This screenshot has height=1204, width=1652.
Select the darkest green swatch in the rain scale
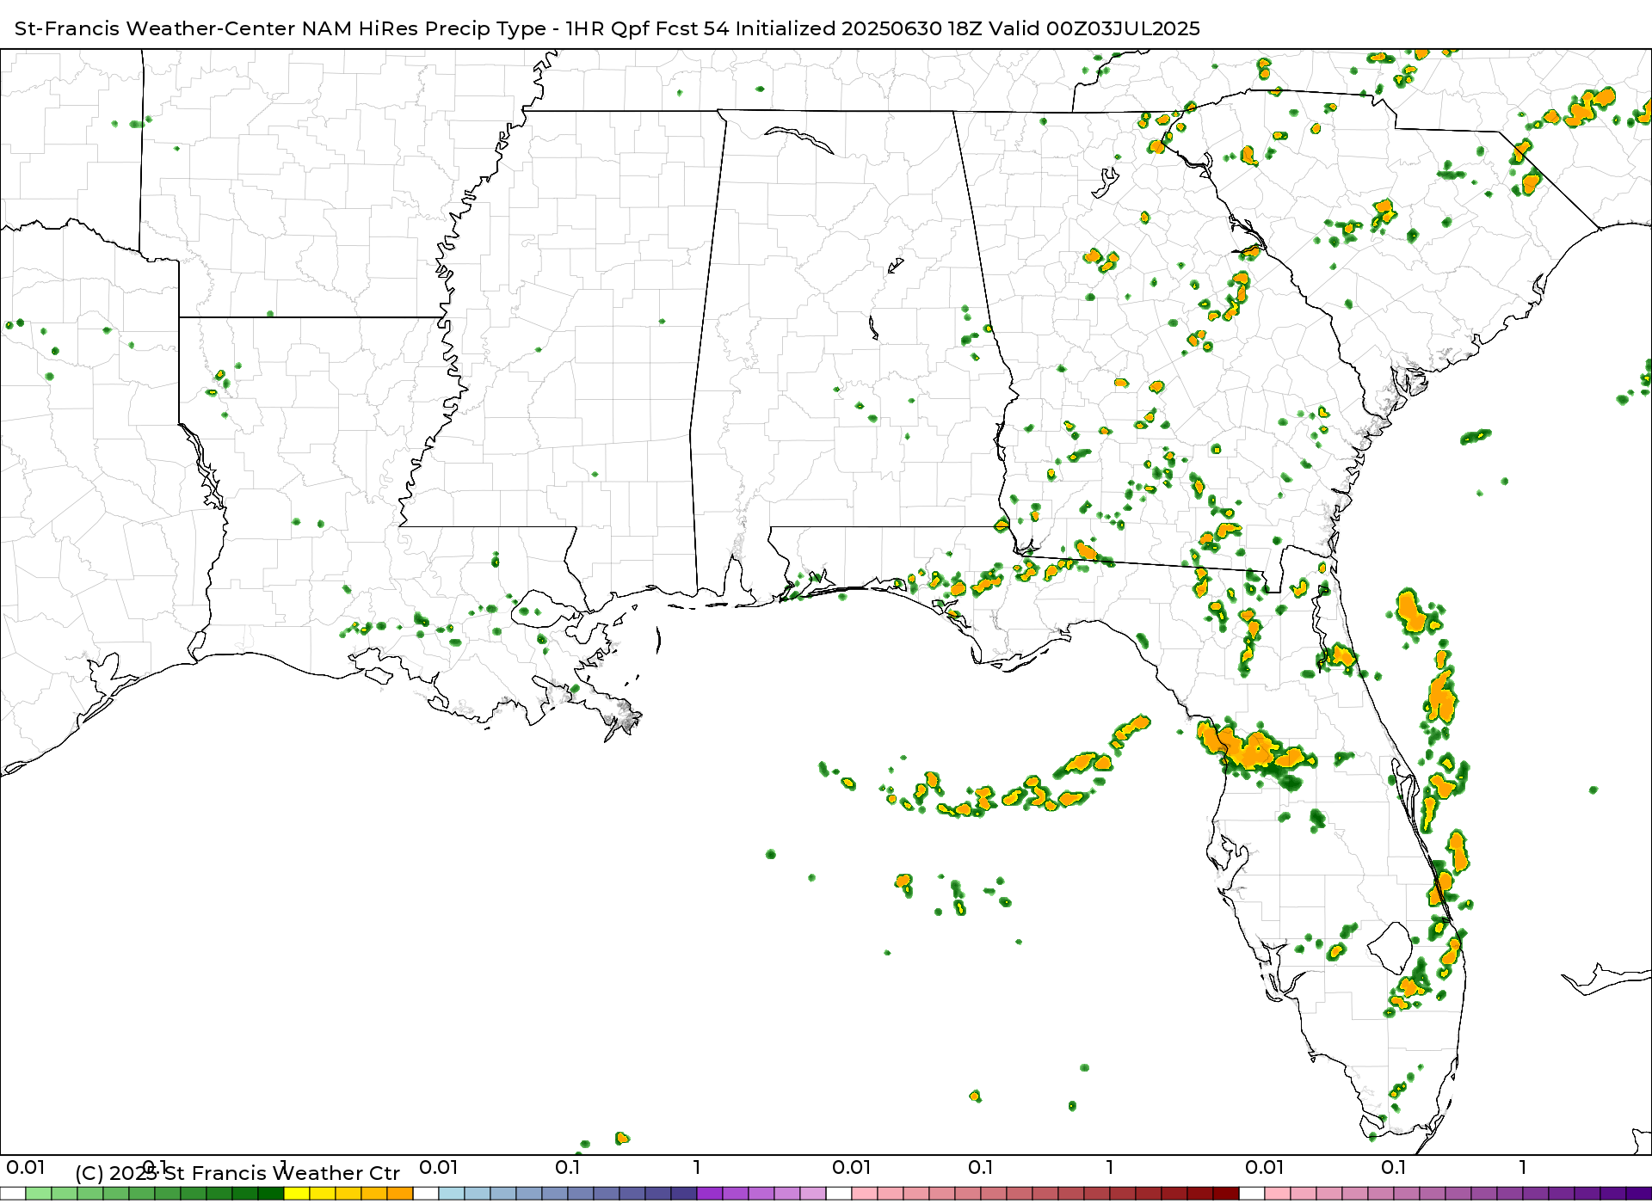[271, 1193]
